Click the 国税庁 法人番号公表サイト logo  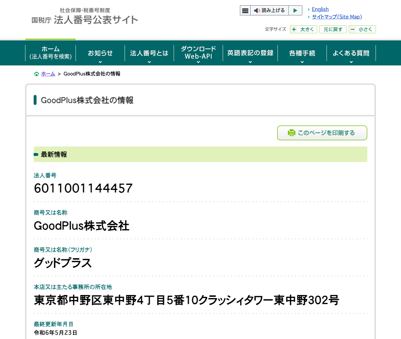coord(84,16)
